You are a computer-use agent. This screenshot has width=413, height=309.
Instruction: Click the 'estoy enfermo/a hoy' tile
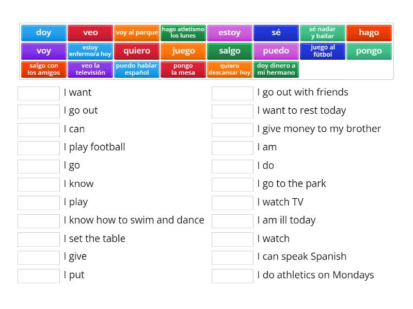(x=90, y=51)
